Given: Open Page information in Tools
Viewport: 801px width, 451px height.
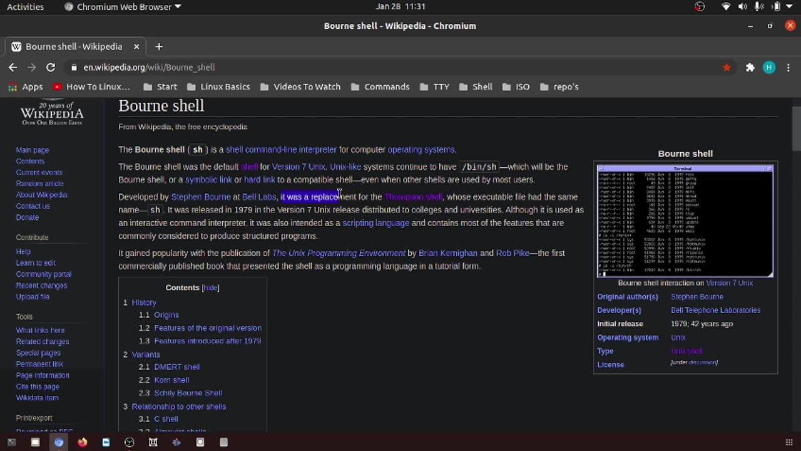Looking at the screenshot, I should pyautogui.click(x=43, y=375).
